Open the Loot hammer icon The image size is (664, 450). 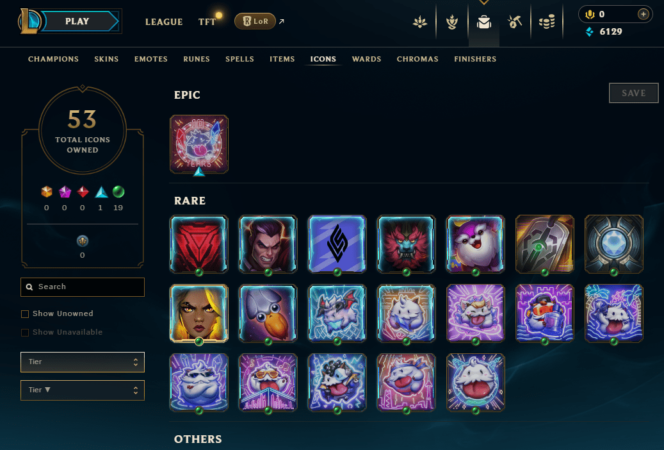pyautogui.click(x=515, y=22)
